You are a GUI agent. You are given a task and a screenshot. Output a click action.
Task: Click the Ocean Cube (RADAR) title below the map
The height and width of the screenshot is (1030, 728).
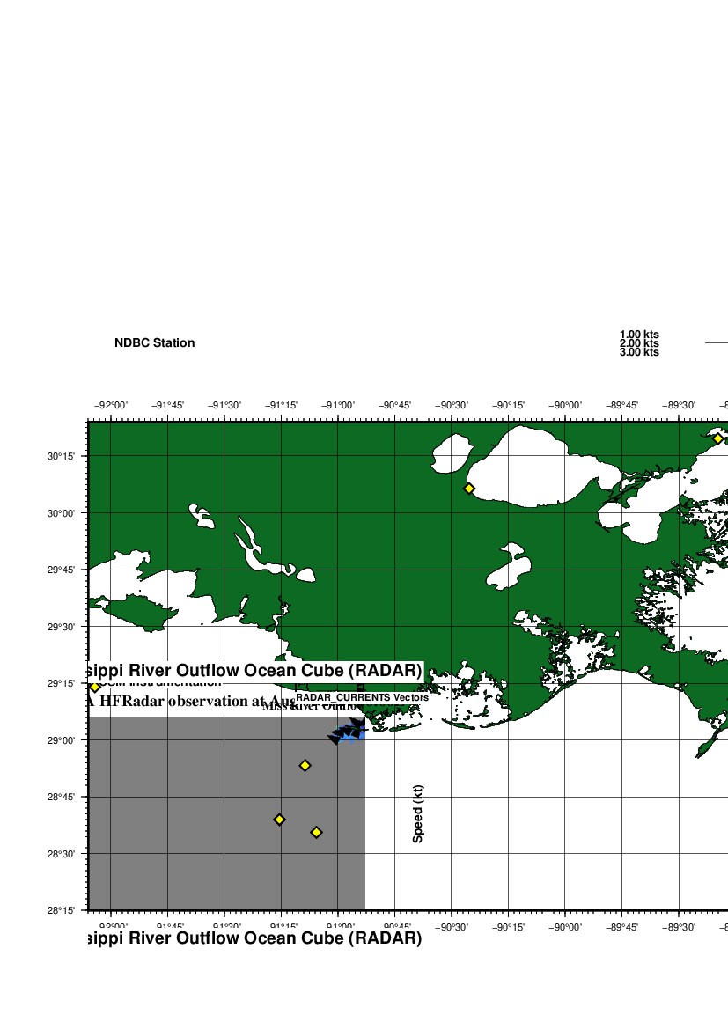click(x=255, y=938)
